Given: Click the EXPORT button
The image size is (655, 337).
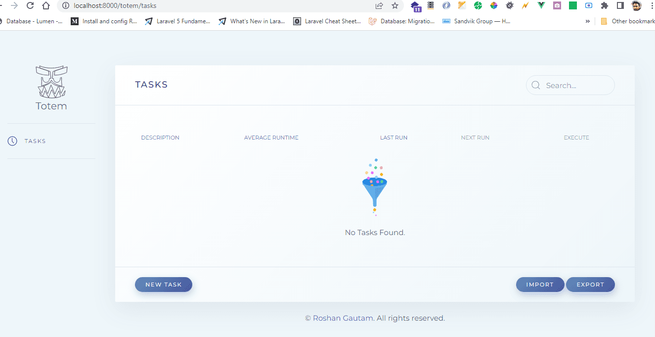Looking at the screenshot, I should pyautogui.click(x=590, y=285).
